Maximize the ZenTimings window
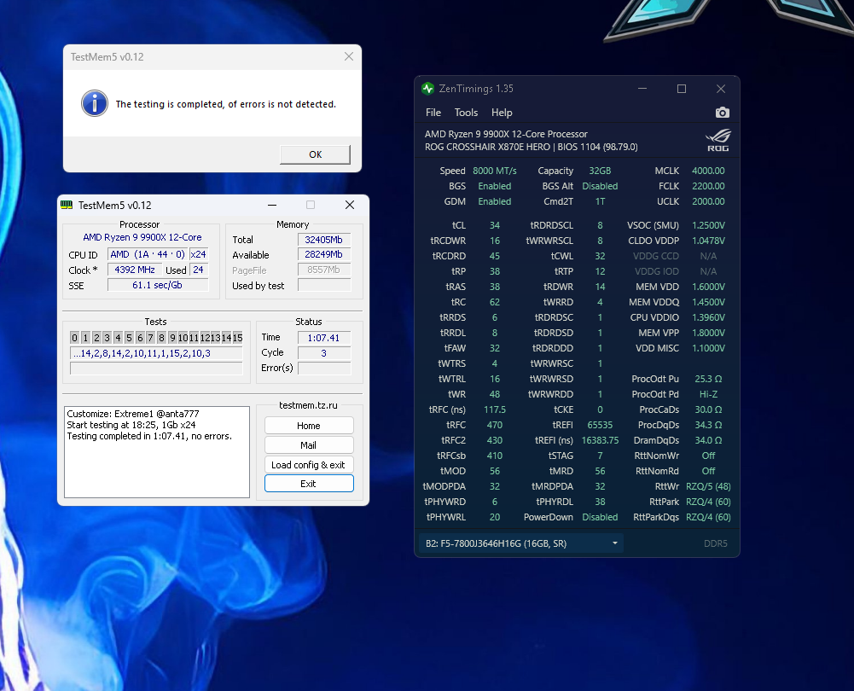 (x=682, y=89)
